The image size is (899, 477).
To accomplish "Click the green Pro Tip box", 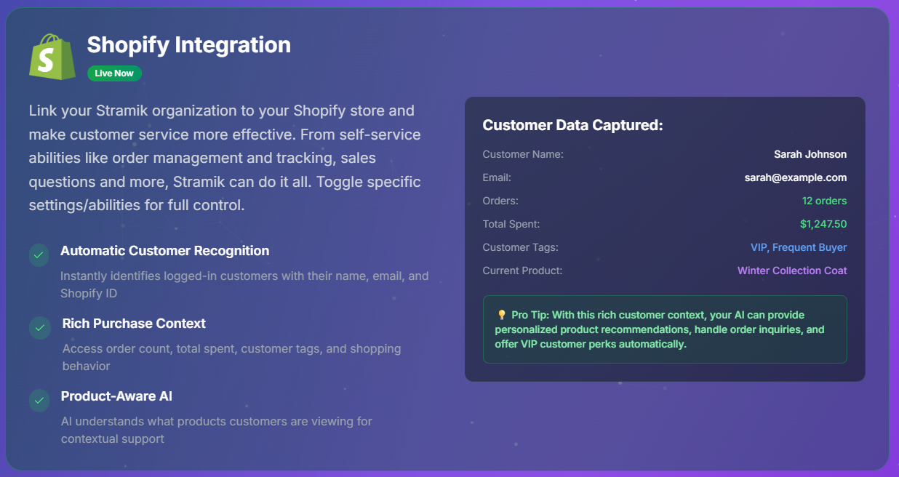I will tap(664, 329).
